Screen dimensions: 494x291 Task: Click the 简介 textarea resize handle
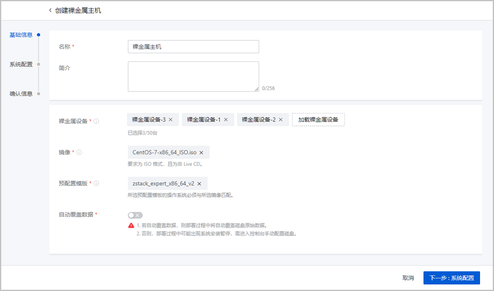[256, 89]
